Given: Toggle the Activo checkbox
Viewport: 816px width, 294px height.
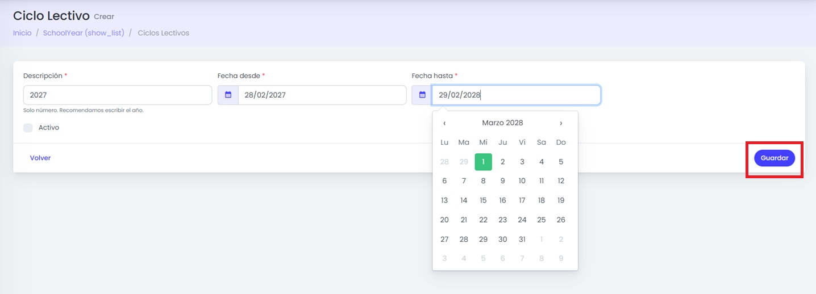Looking at the screenshot, I should (28, 128).
